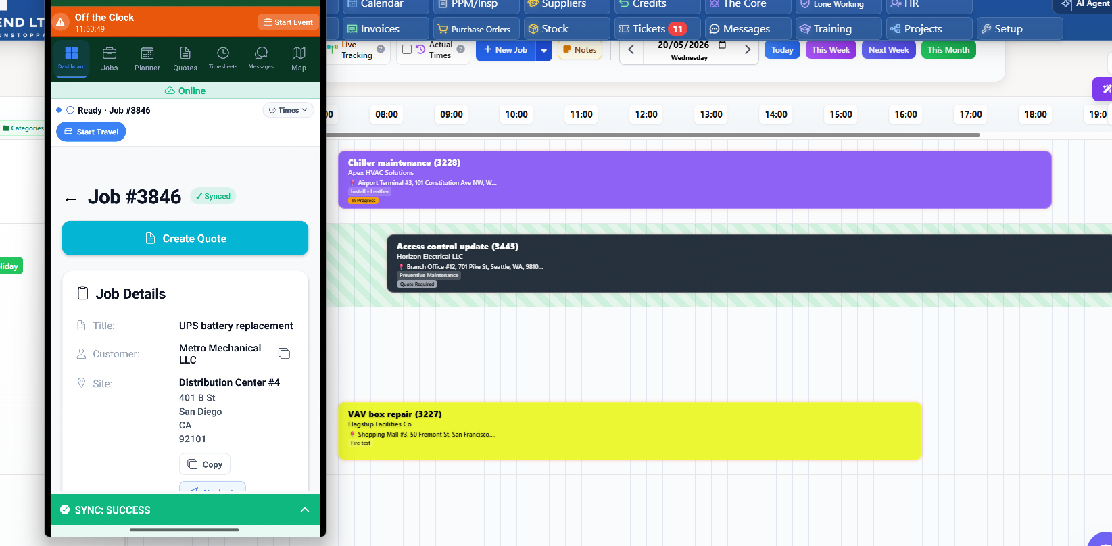This screenshot has height=546, width=1112.
Task: Click the help icon next to Live Tracking
Action: pyautogui.click(x=381, y=49)
